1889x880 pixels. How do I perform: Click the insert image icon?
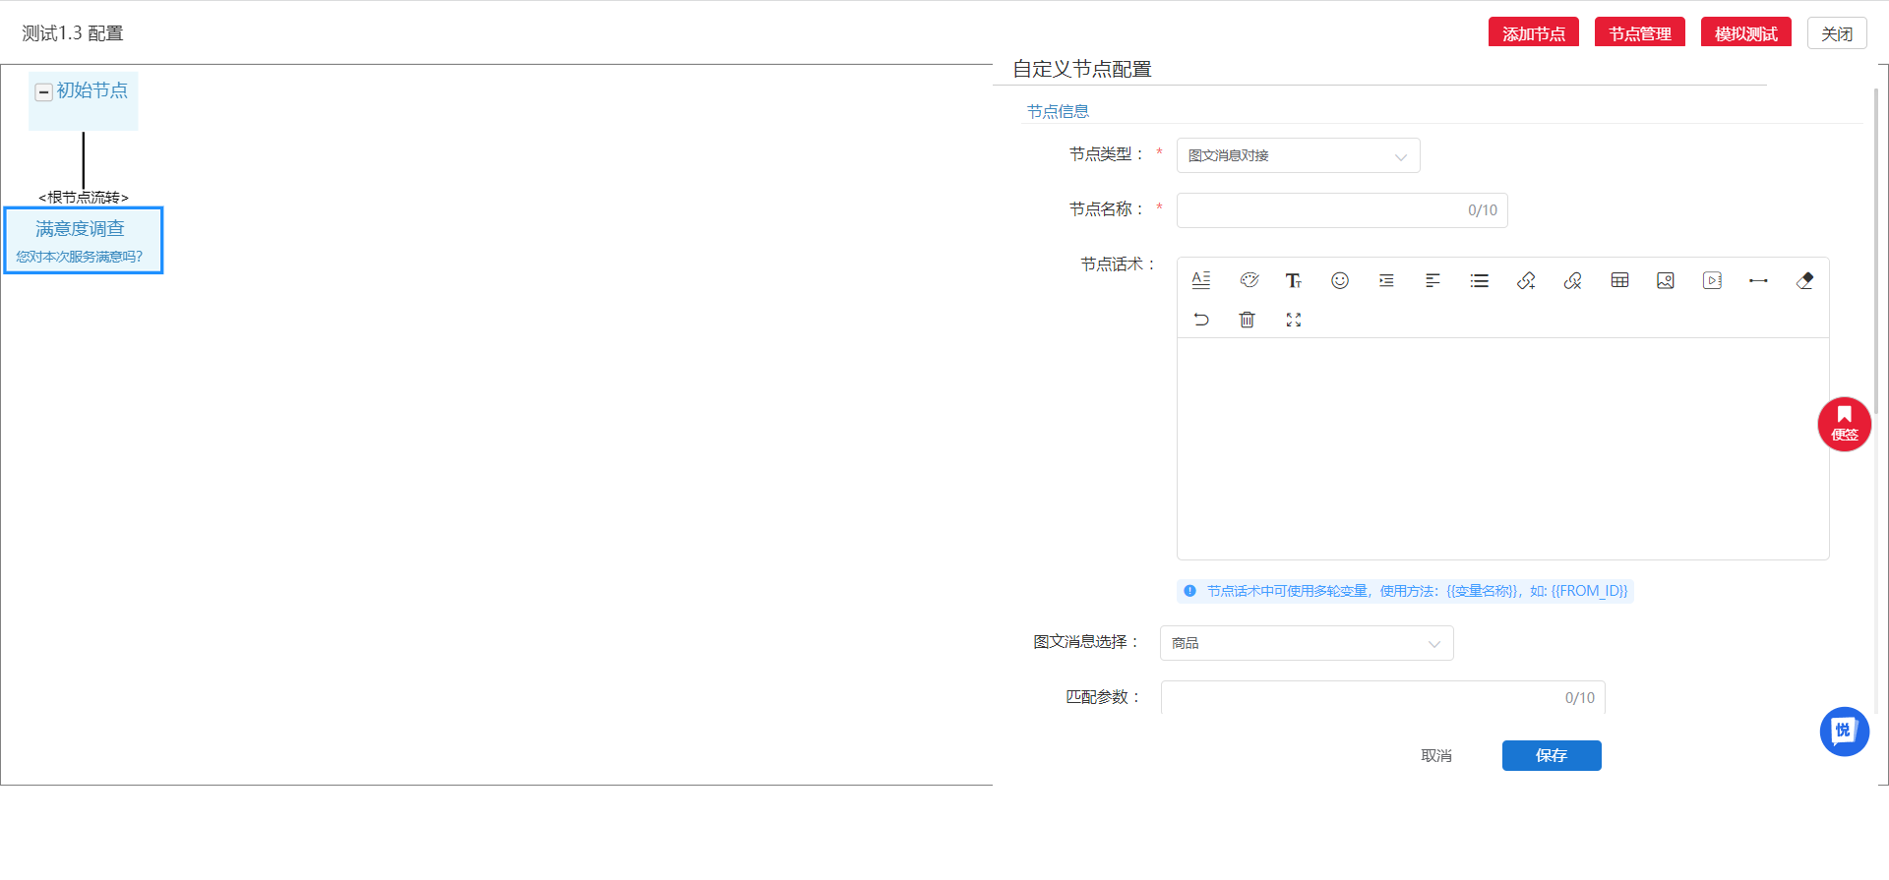(x=1666, y=280)
